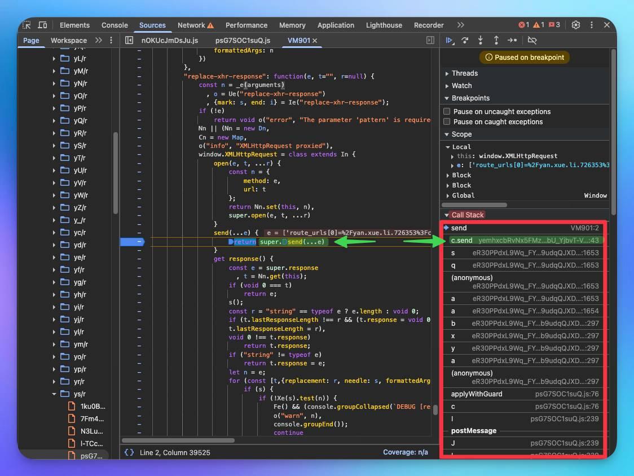Select the applyWithGuard call stack frame
The width and height of the screenshot is (634, 476).
pos(525,394)
